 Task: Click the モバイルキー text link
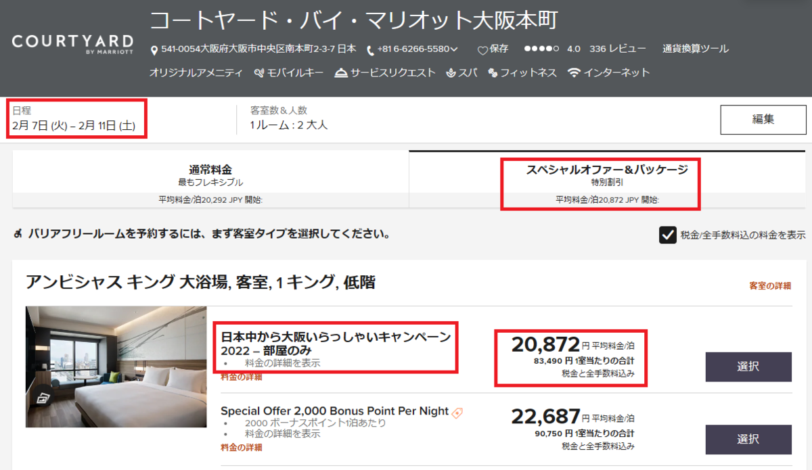(295, 72)
